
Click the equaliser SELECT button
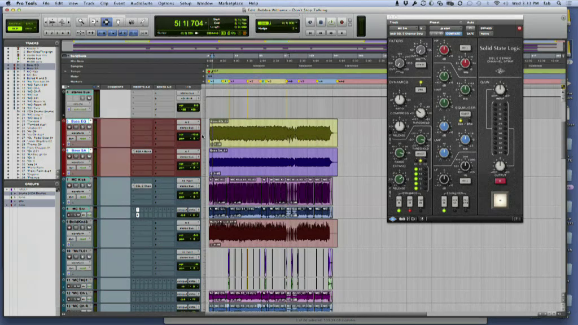(x=465, y=114)
